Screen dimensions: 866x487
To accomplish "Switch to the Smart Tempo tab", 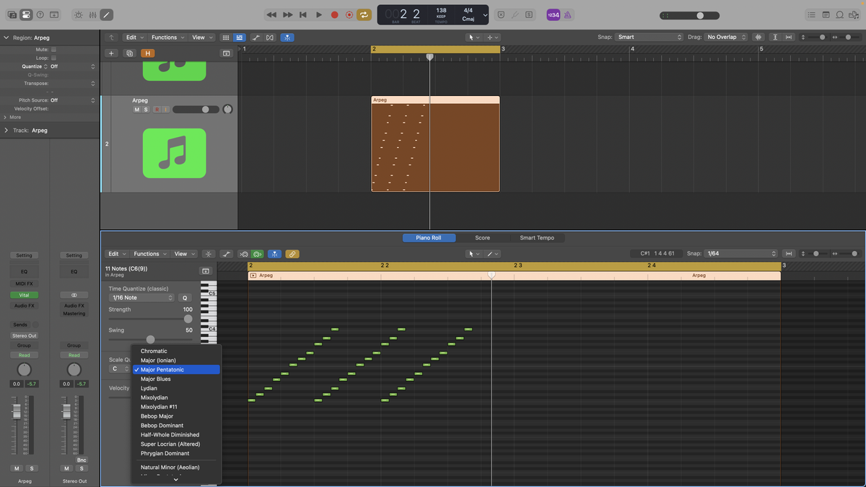I will pos(537,238).
